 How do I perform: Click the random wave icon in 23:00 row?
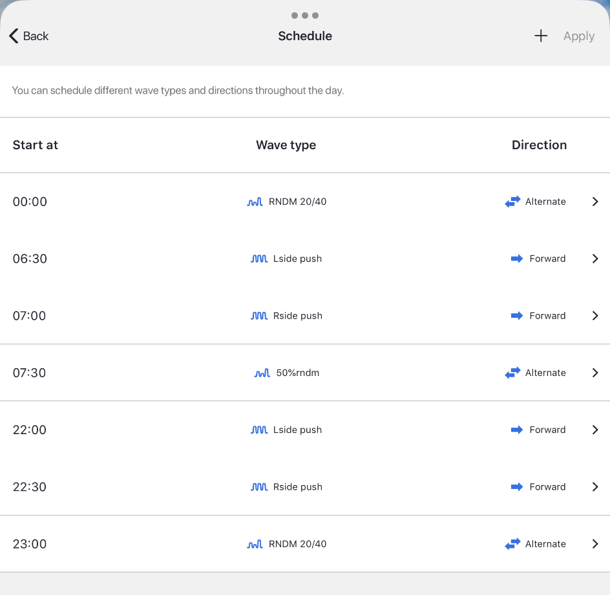pyautogui.click(x=255, y=544)
